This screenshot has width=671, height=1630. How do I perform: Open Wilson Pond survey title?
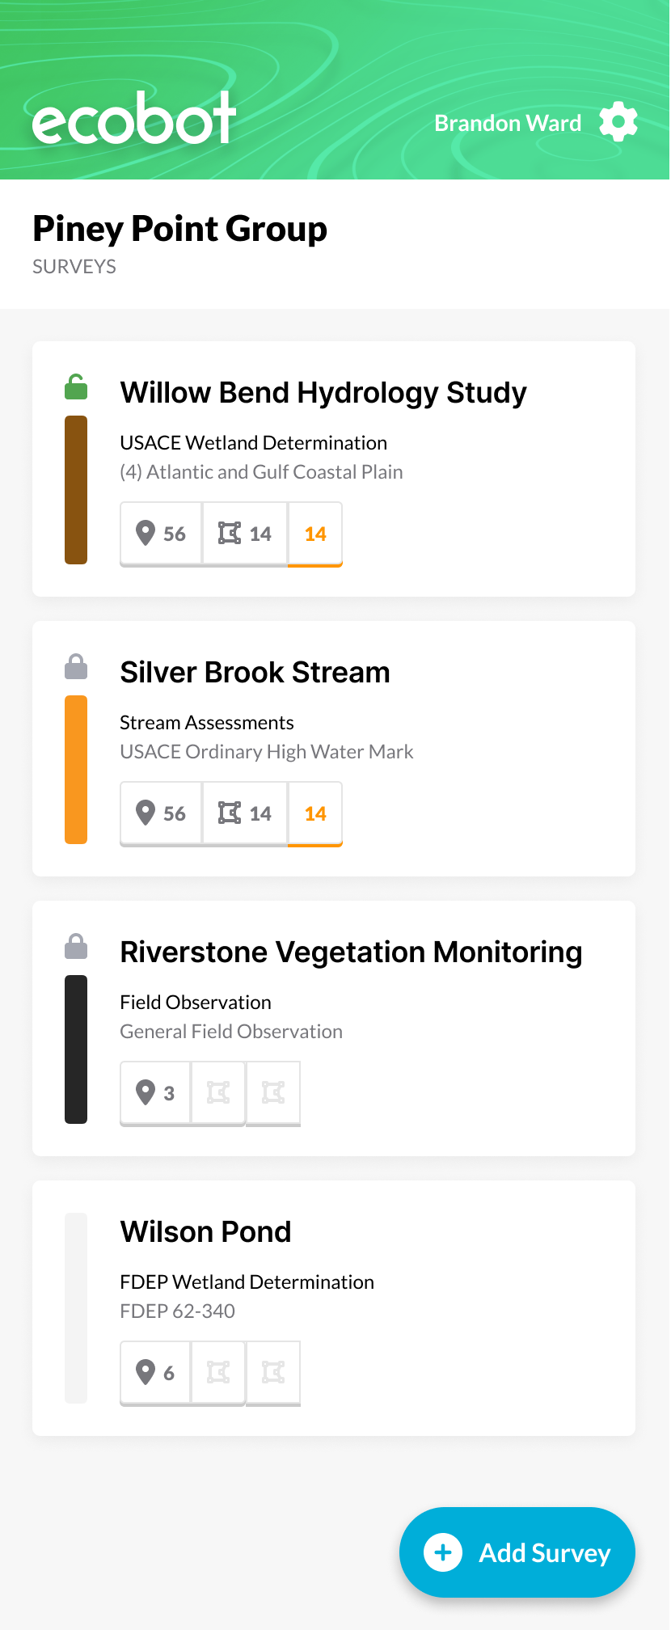pos(205,1232)
